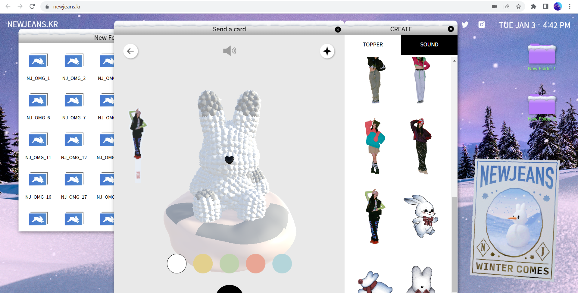Click the 3D bunny model on the card
Viewport: 578px width, 293px height.
point(229,157)
